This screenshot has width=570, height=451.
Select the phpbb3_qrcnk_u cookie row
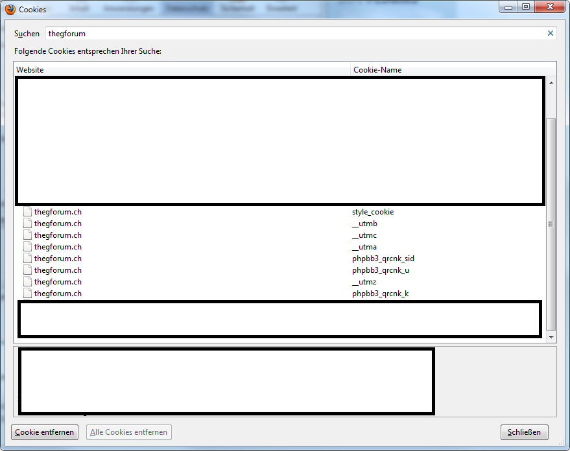click(280, 270)
